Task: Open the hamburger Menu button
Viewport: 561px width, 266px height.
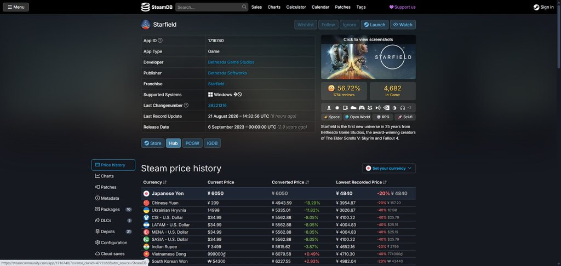Action: tap(16, 7)
